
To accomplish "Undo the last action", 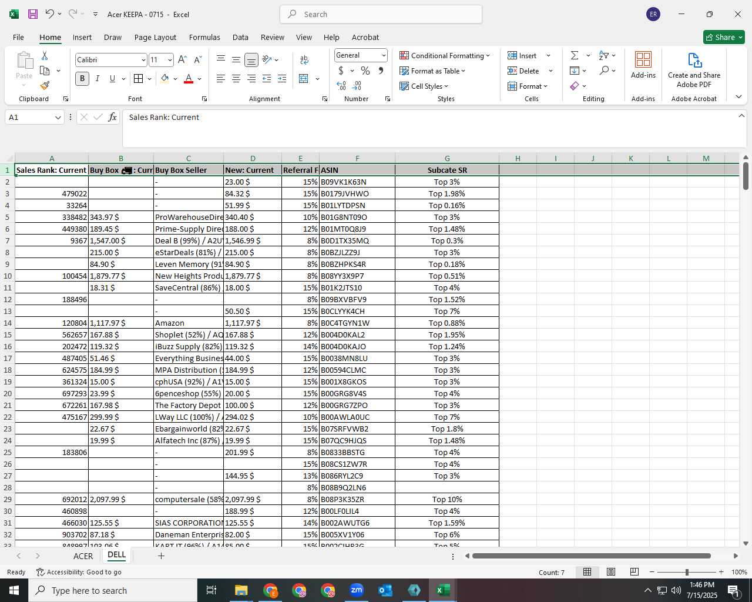I will click(50, 14).
